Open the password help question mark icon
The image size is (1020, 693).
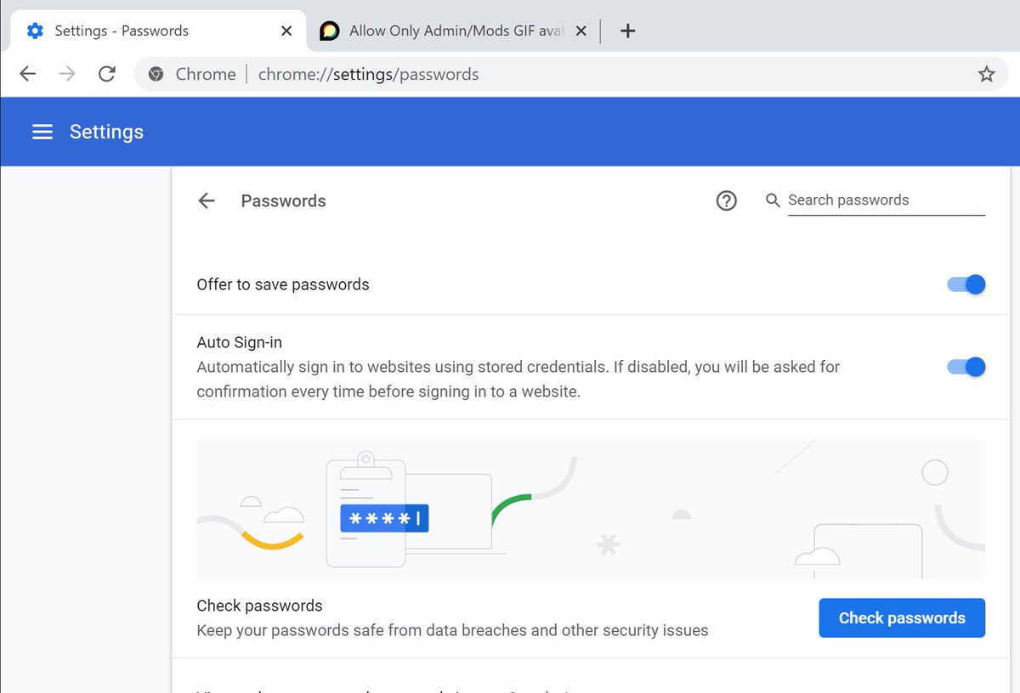click(726, 200)
